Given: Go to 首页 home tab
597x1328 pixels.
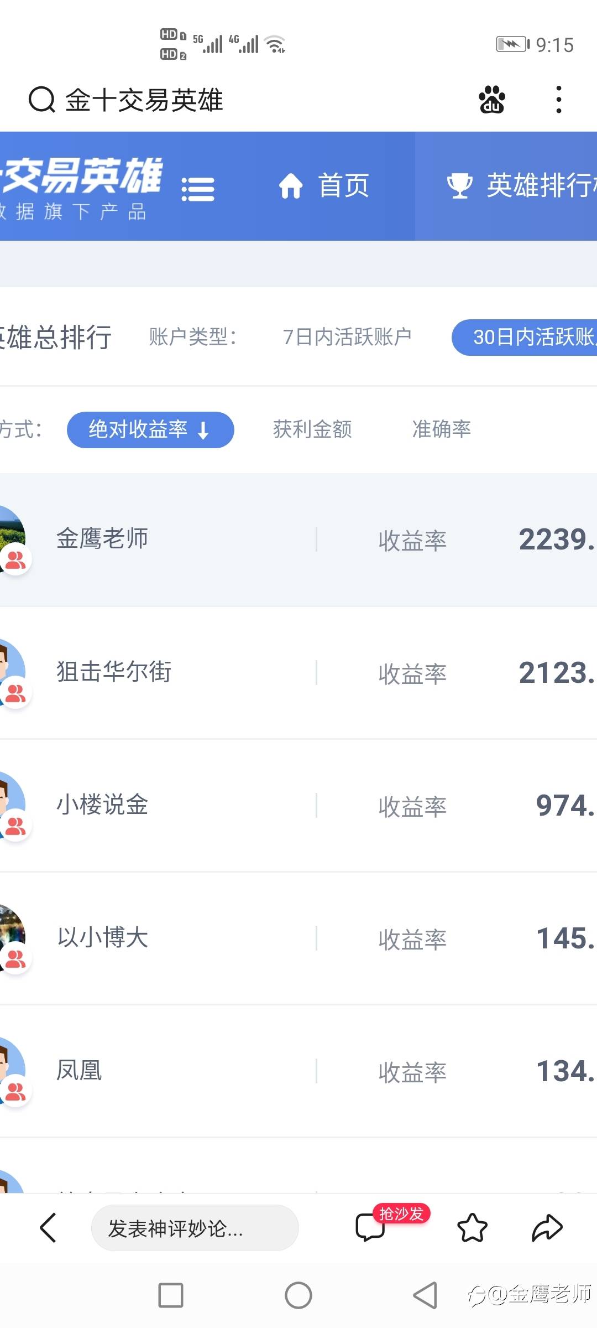Looking at the screenshot, I should pos(324,185).
